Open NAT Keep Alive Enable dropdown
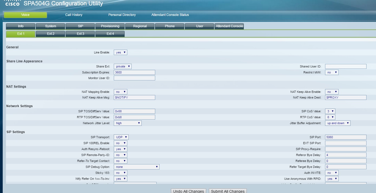Viewport: 376px width, 193px height. coord(332,92)
